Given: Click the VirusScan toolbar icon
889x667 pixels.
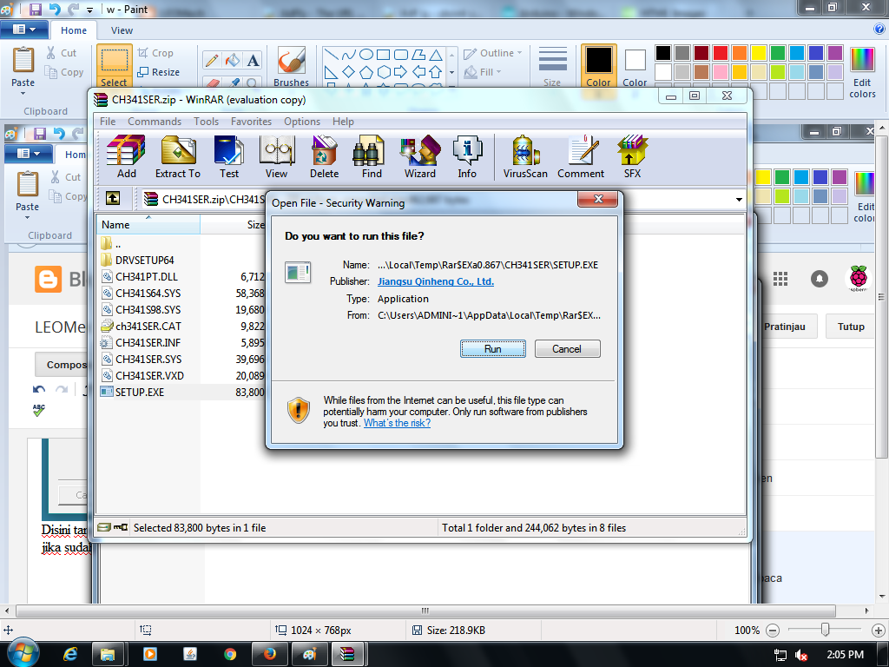Looking at the screenshot, I should click(x=525, y=157).
